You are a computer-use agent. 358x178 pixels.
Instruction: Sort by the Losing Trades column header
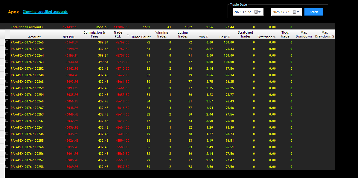183,34
